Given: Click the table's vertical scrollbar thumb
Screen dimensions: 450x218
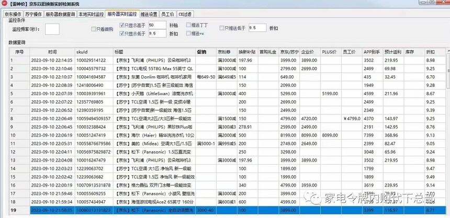Looking at the screenshot, I should [x=448, y=71].
